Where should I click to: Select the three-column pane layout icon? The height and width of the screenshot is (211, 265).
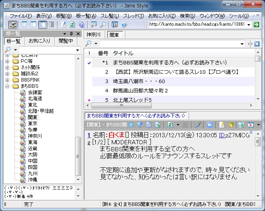pyautogui.click(x=24, y=25)
